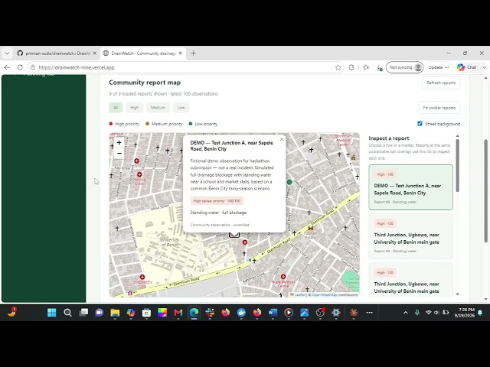
Task: Open a new browser tab
Action: coord(193,54)
